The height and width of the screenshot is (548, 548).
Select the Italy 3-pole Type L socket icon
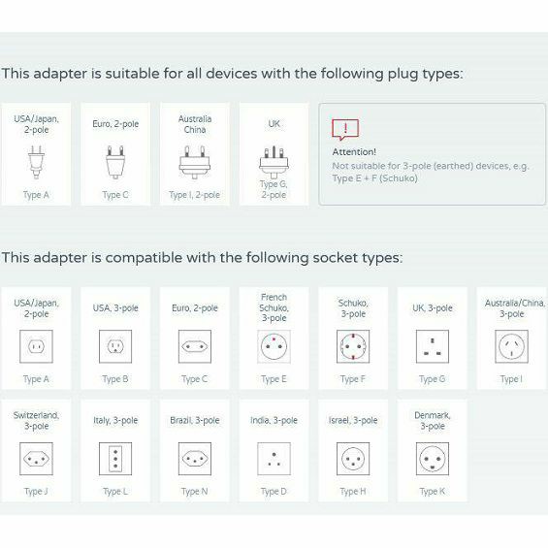[x=115, y=459]
